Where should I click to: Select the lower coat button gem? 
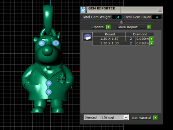pos(49,92)
